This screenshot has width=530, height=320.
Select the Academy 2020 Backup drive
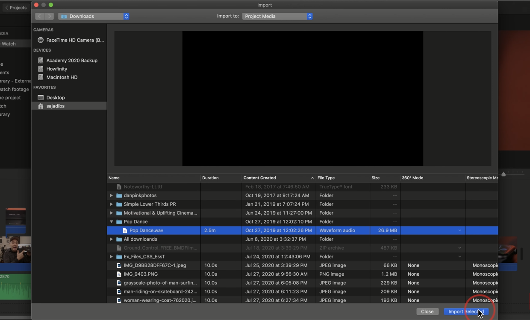pos(71,61)
